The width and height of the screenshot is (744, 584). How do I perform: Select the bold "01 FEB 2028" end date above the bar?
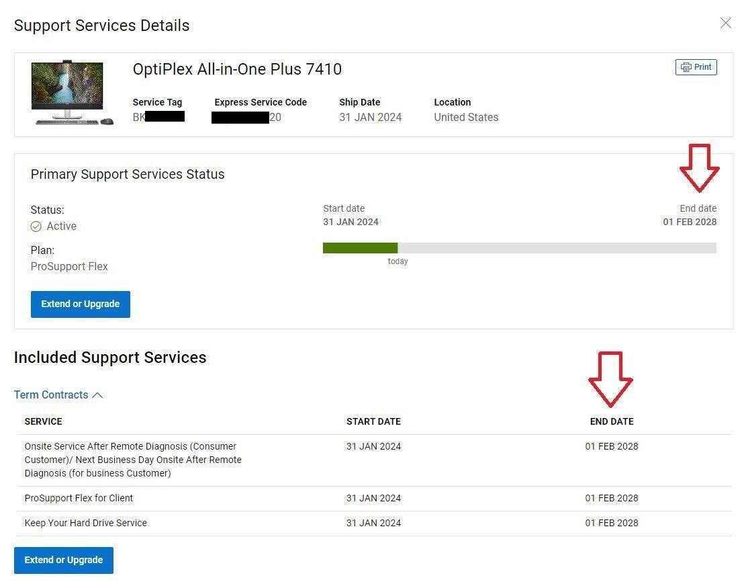coord(690,222)
